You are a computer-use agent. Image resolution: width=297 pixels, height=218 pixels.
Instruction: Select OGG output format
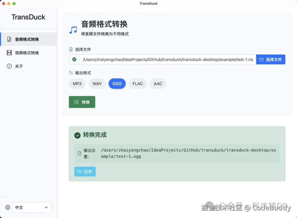click(117, 84)
